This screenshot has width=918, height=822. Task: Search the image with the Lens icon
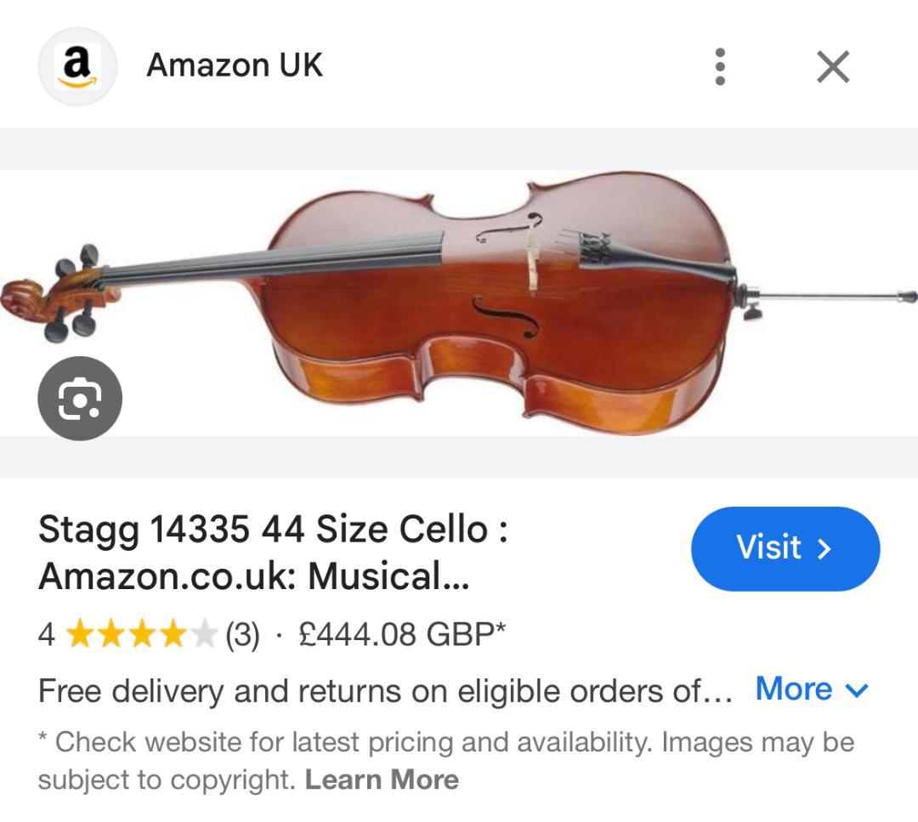pos(80,399)
